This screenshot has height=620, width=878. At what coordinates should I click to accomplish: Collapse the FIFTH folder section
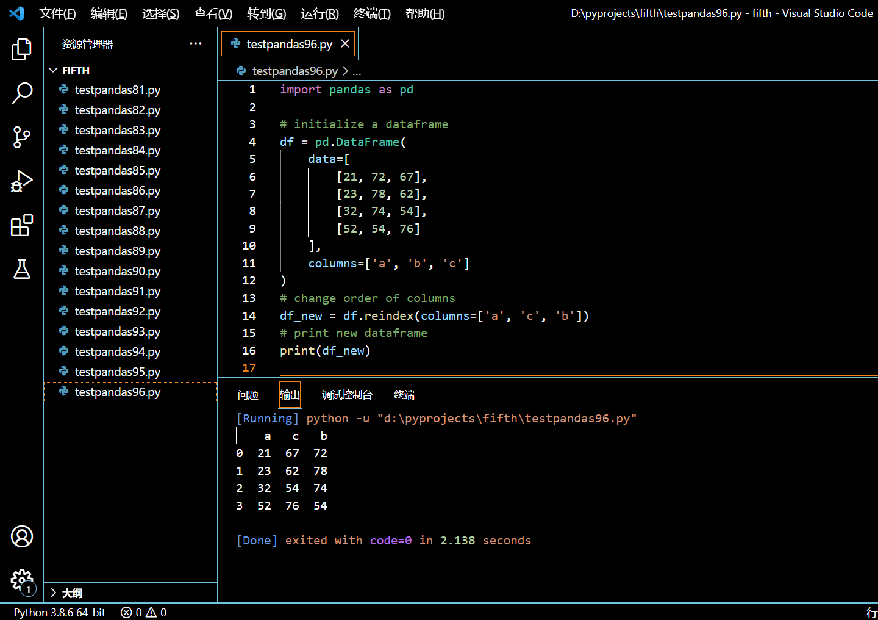pos(130,70)
